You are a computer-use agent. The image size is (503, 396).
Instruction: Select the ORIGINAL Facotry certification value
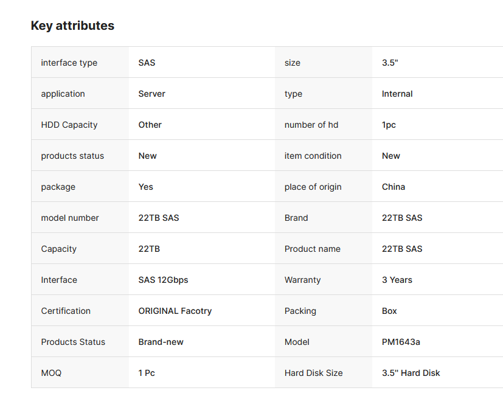(x=175, y=311)
